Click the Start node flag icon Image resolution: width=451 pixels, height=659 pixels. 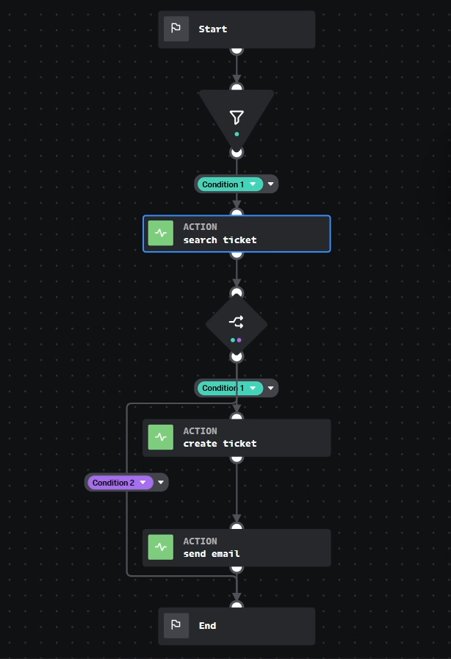point(176,29)
